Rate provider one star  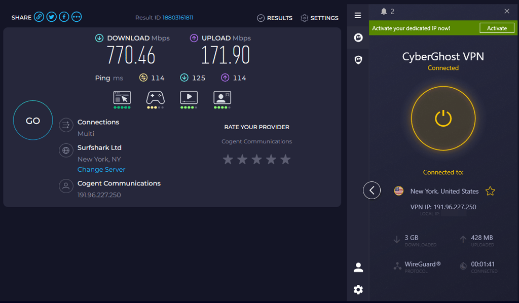228,160
